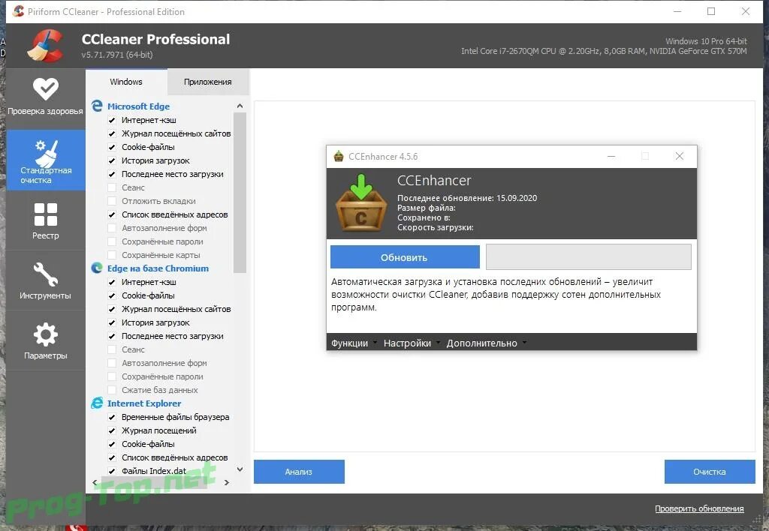Image resolution: width=769 pixels, height=531 pixels.
Task: Switch to the Windows tab
Action: point(126,82)
